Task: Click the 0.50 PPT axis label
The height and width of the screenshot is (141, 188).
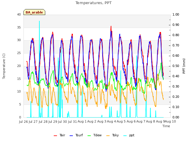Action: [x=176, y=66]
